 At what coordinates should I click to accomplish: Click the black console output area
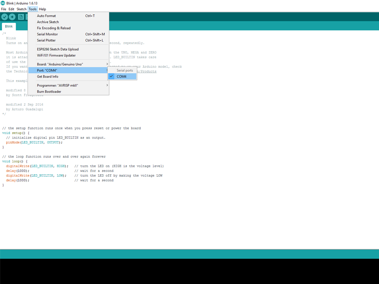(x=189, y=271)
